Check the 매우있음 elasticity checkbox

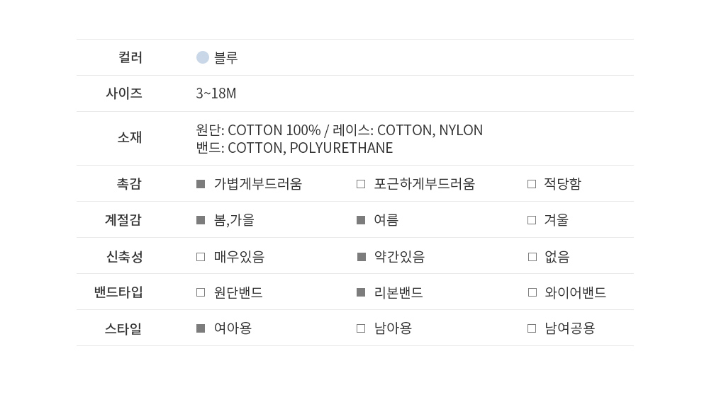tap(201, 257)
